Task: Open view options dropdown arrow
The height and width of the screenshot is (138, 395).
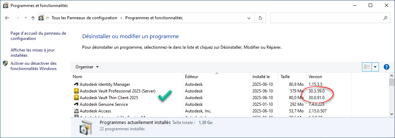Action: click(375, 67)
